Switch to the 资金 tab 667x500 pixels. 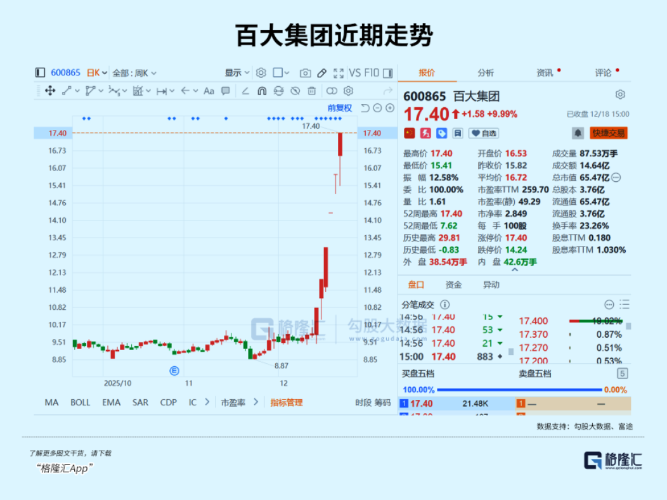pyautogui.click(x=453, y=285)
